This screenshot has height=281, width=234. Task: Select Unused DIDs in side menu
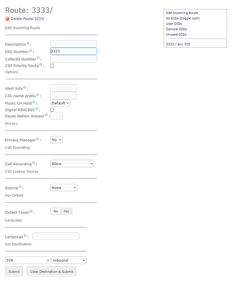(176, 34)
